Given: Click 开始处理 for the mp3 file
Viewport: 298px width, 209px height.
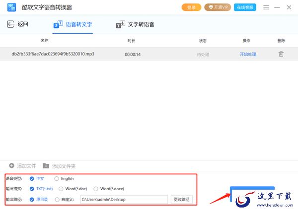Looking at the screenshot, I should point(248,54).
